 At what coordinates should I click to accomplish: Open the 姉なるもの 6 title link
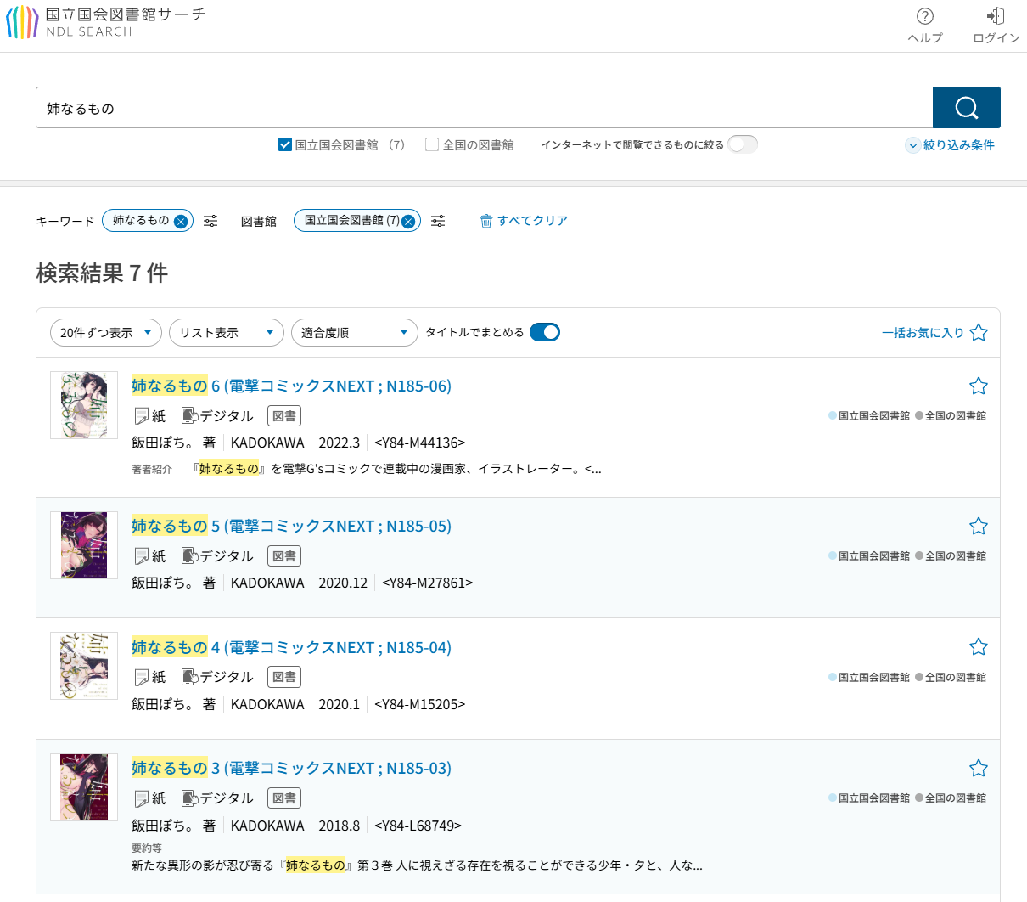(x=291, y=386)
